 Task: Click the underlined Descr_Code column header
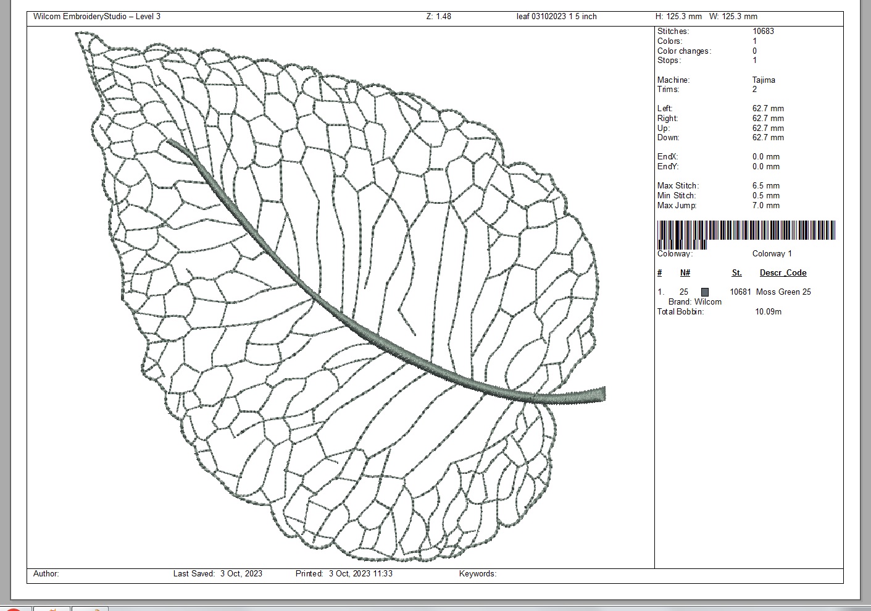coord(783,273)
